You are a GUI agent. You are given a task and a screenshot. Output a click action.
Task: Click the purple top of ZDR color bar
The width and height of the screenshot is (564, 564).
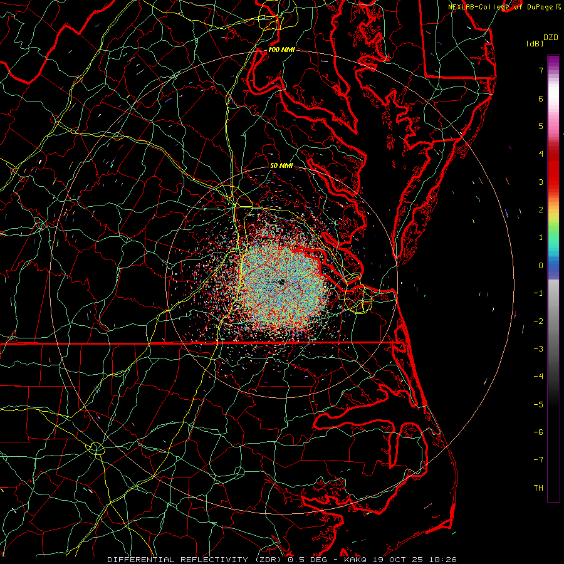553,61
